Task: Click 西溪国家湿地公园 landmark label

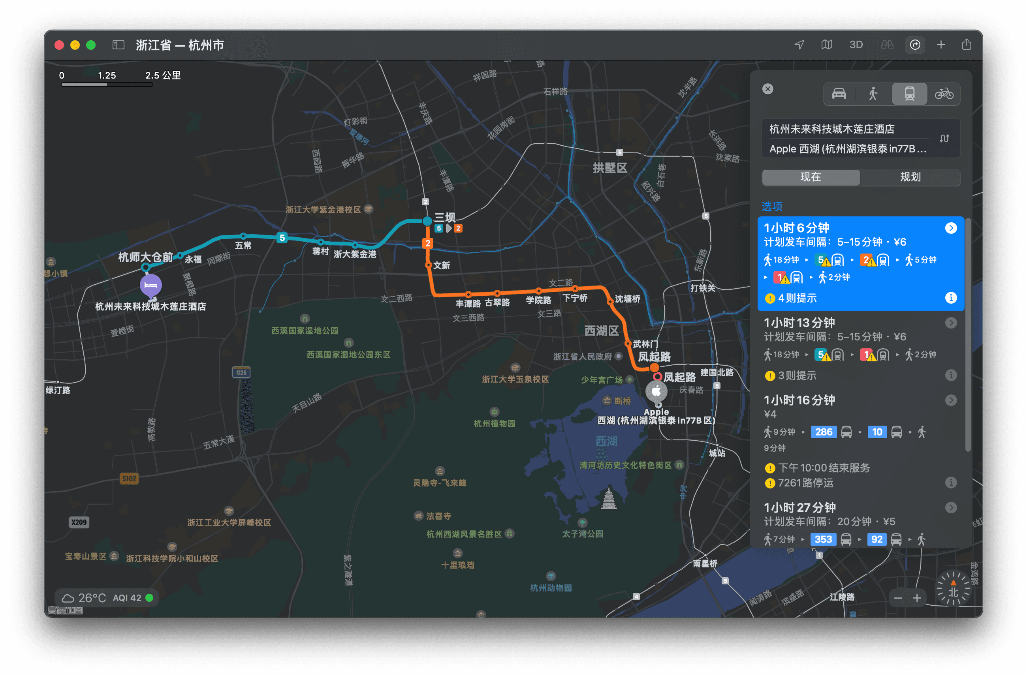Action: tap(305, 330)
